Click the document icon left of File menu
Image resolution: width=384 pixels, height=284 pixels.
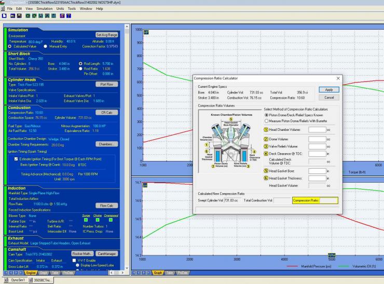[x=3, y=9]
